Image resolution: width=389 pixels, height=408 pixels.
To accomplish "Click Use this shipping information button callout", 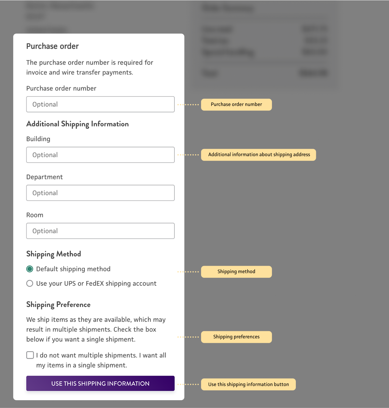I will coord(248,384).
